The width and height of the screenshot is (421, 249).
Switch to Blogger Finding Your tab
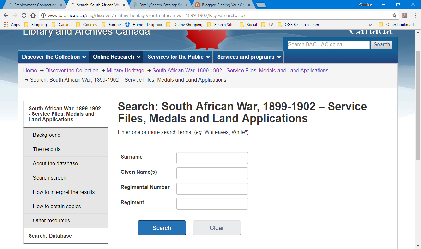pos(223,5)
